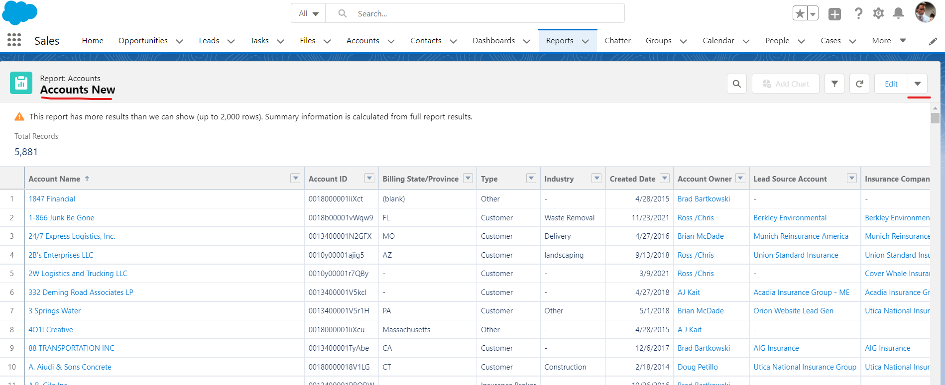This screenshot has width=945, height=385.
Task: Refresh the report with the reload icon
Action: point(859,84)
